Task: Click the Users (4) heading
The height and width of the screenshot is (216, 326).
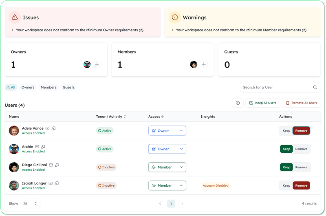Action: 15,105
